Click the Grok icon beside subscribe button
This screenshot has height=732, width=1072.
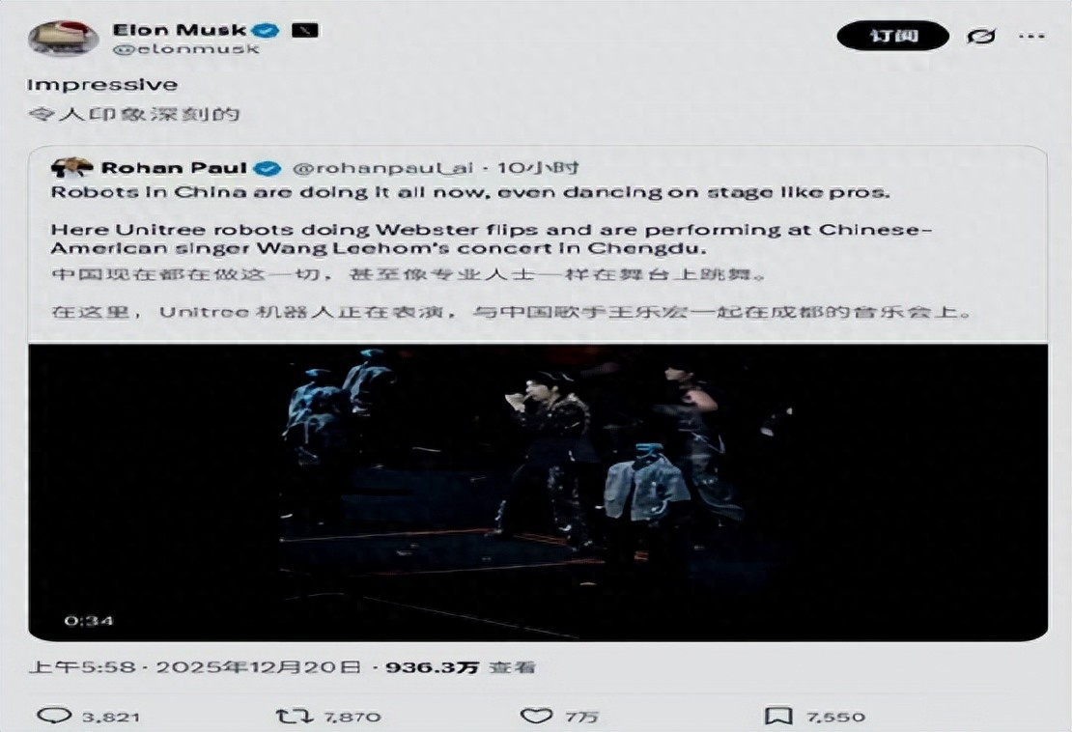(x=981, y=37)
